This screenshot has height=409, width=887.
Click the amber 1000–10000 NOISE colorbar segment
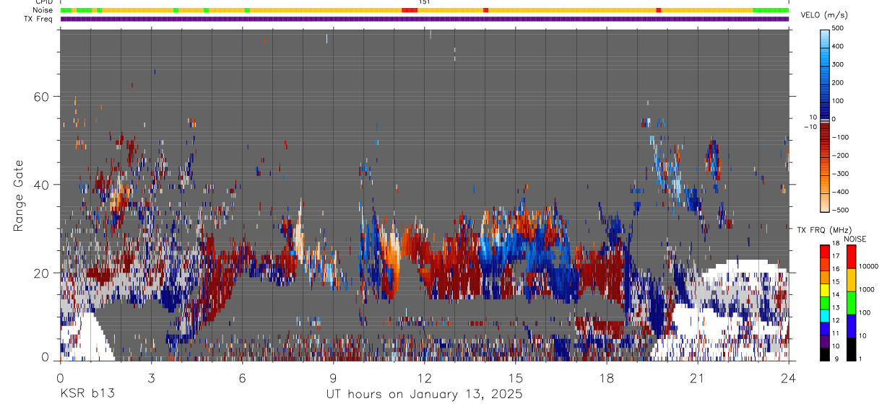tap(850, 280)
